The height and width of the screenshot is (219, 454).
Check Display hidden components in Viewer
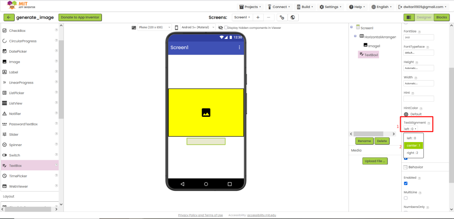tap(226, 28)
